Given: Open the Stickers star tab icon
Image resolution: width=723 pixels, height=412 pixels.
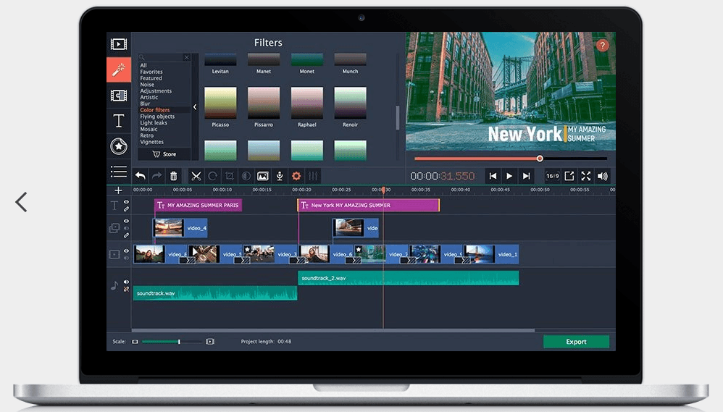Looking at the screenshot, I should 119,146.
